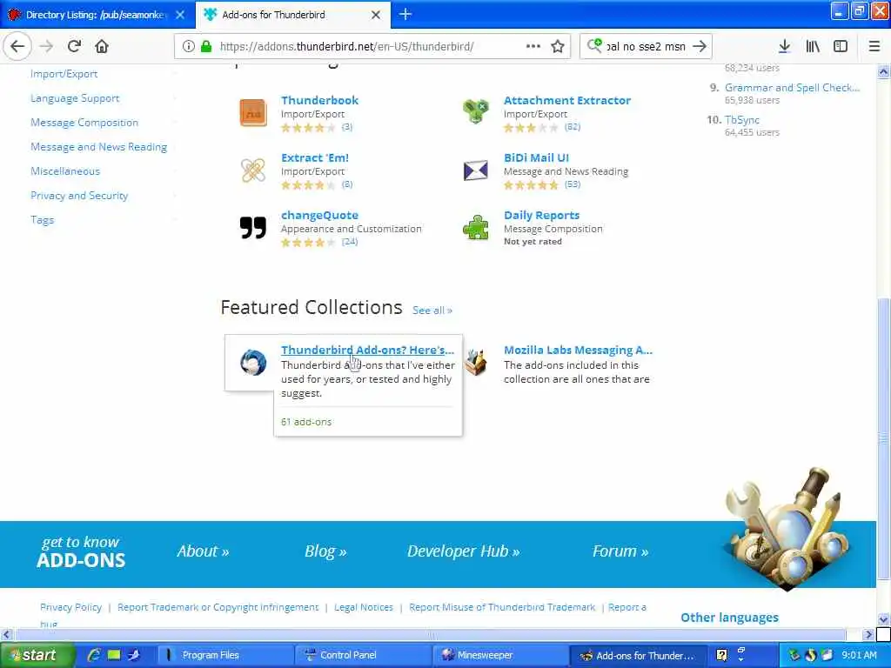Open Grammar and Spell Check add-on
This screenshot has width=891, height=668.
coord(792,88)
